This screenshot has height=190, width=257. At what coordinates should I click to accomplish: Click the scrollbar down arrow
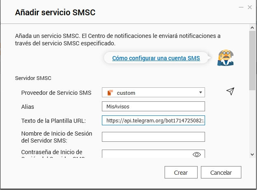pyautogui.click(x=252, y=154)
